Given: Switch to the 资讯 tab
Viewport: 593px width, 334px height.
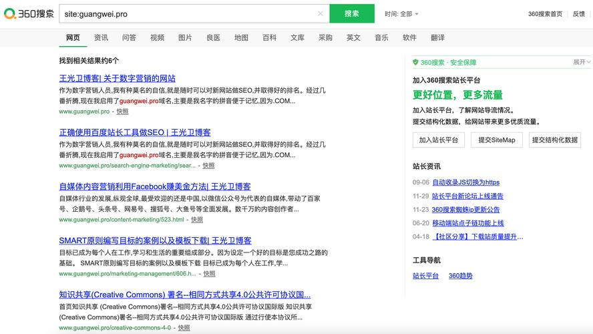Looking at the screenshot, I should [x=101, y=37].
